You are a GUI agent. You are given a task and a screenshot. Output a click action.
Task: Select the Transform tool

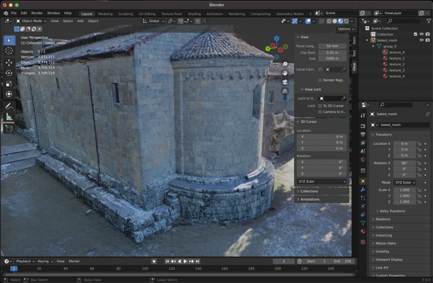pyautogui.click(x=9, y=94)
